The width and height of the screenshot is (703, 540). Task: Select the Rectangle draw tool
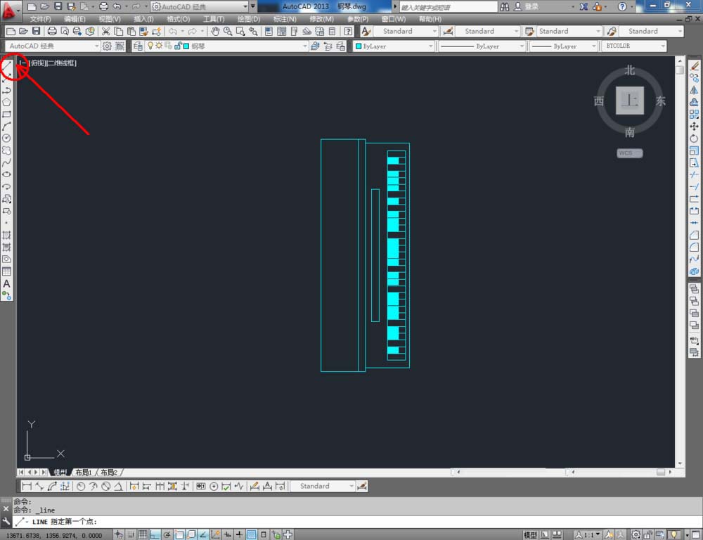tap(7, 115)
